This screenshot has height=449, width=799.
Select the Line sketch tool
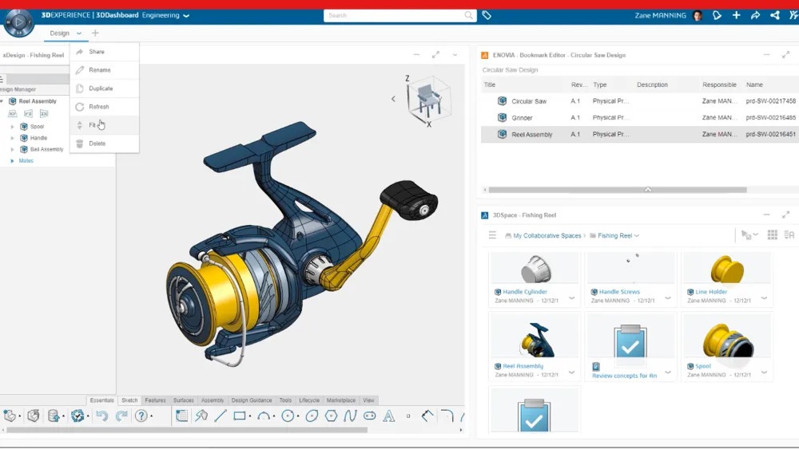(x=221, y=416)
